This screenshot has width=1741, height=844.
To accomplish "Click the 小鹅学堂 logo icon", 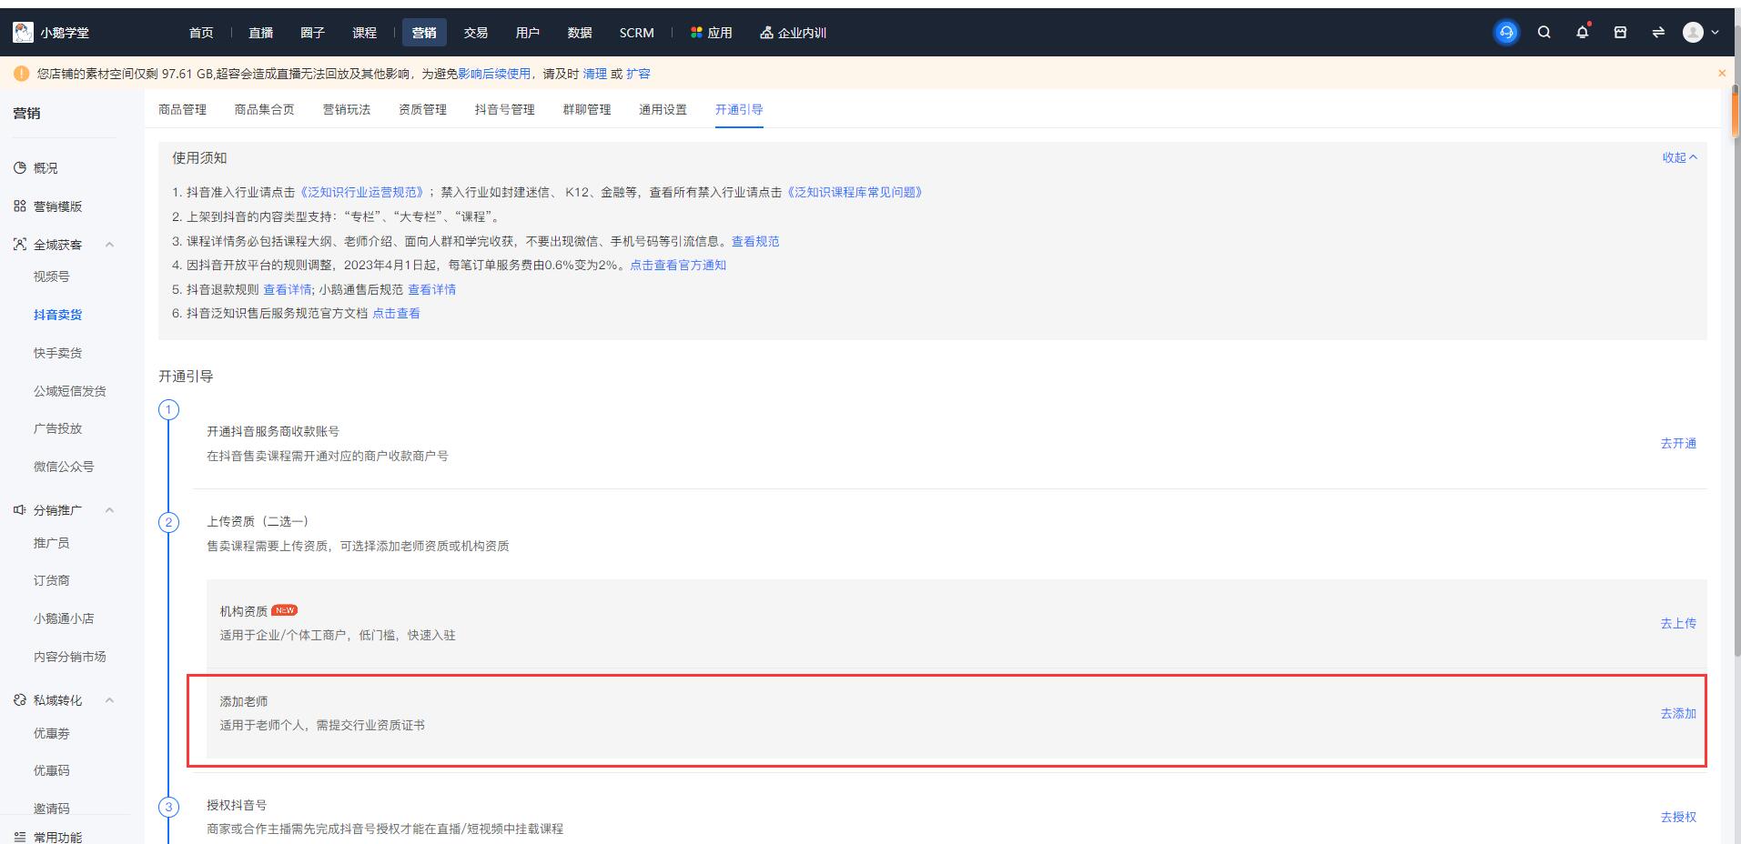I will click(23, 33).
